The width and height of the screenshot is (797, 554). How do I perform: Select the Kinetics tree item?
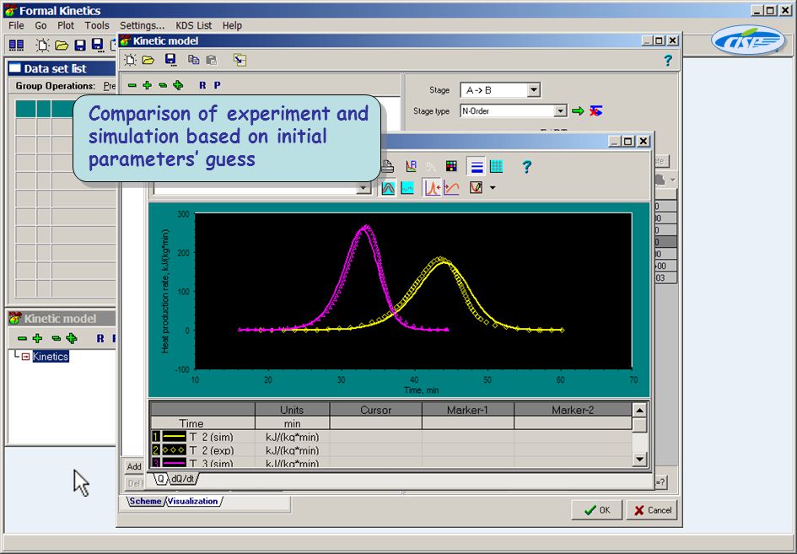(x=51, y=357)
